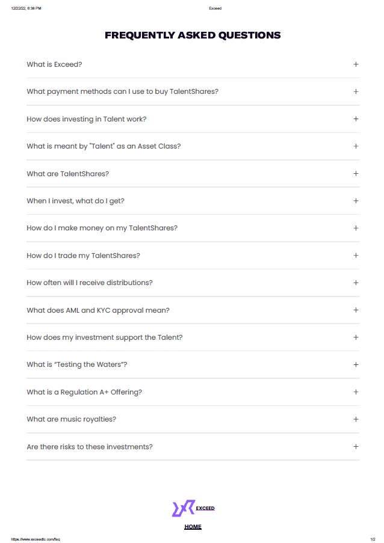Click plus icon beside "When I invest, what do I get?"
This screenshot has width=384, height=543.
point(356,201)
